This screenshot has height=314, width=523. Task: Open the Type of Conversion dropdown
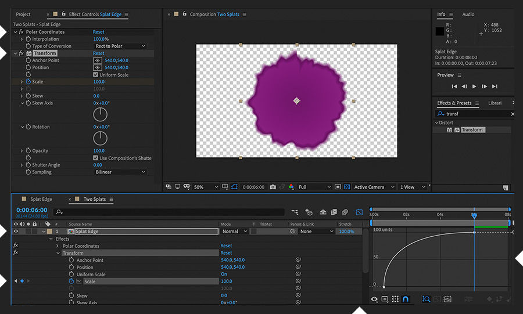click(120, 46)
